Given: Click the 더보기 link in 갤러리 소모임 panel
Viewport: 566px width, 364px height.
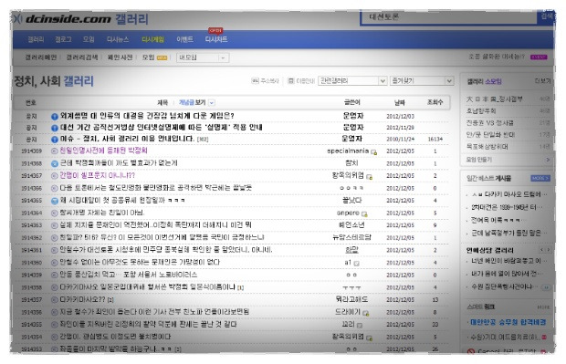Looking at the screenshot, I should click(543, 81).
